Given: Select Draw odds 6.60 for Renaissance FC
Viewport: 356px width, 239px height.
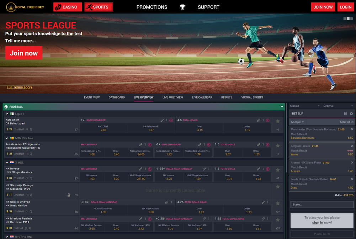Looking at the screenshot, I should tap(116, 152).
